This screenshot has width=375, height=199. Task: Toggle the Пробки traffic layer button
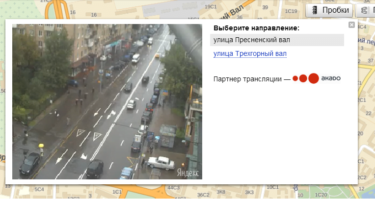coord(329,10)
